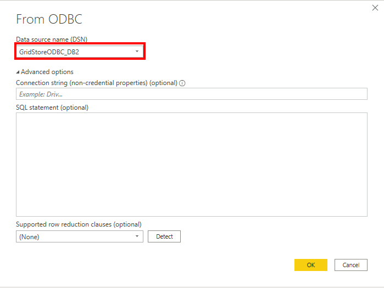
Task: Click the 'Example: Driv...' placeholder text
Action: click(41, 94)
